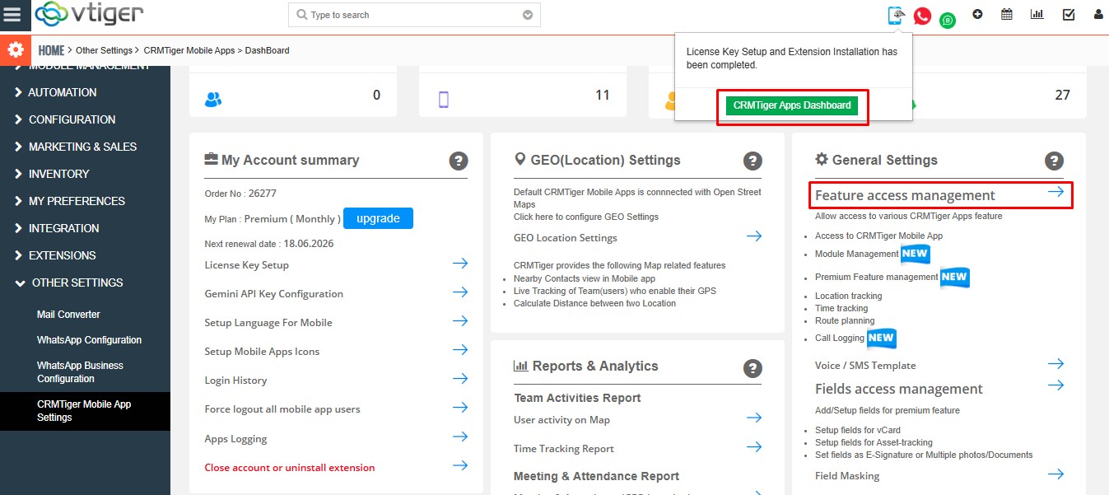Click the help icon on General Settings
This screenshot has width=1109, height=495.
point(1054,161)
